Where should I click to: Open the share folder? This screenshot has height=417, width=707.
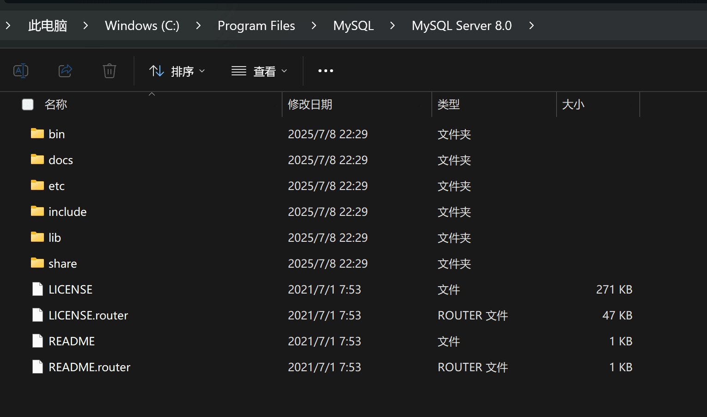(62, 263)
